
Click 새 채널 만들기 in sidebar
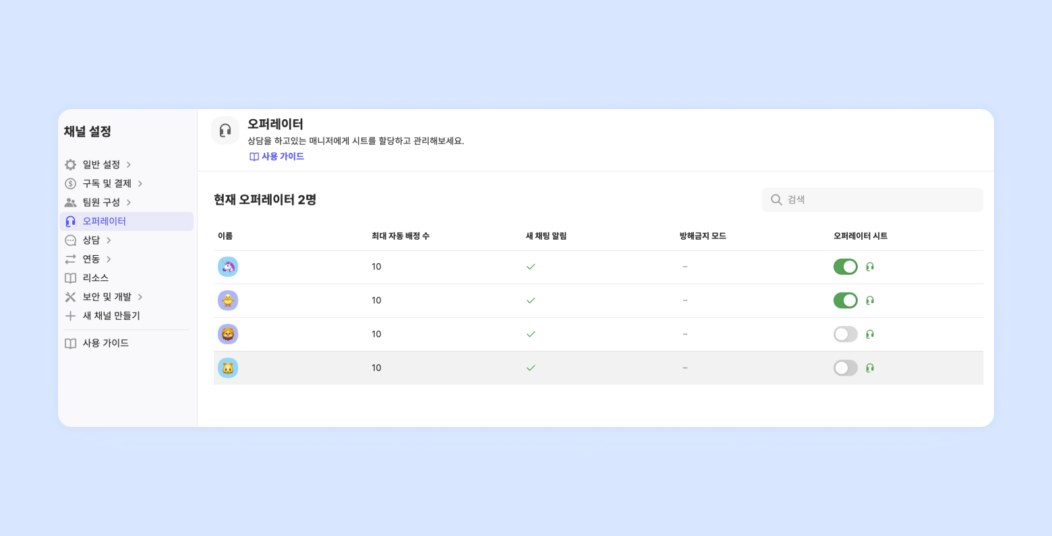111,316
